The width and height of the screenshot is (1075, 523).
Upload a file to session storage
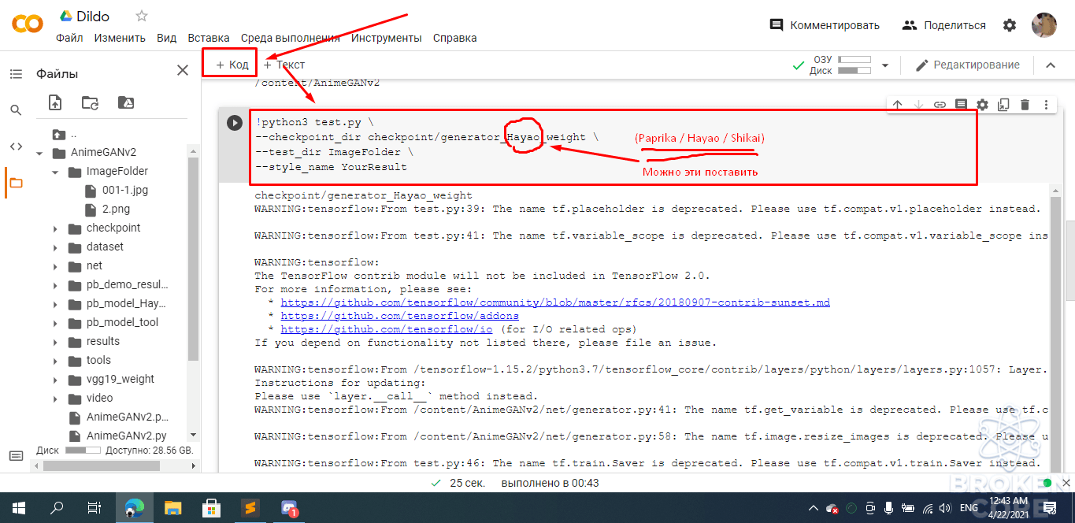(55, 102)
